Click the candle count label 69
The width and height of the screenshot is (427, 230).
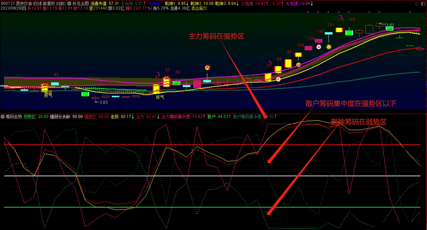(x=279, y=59)
